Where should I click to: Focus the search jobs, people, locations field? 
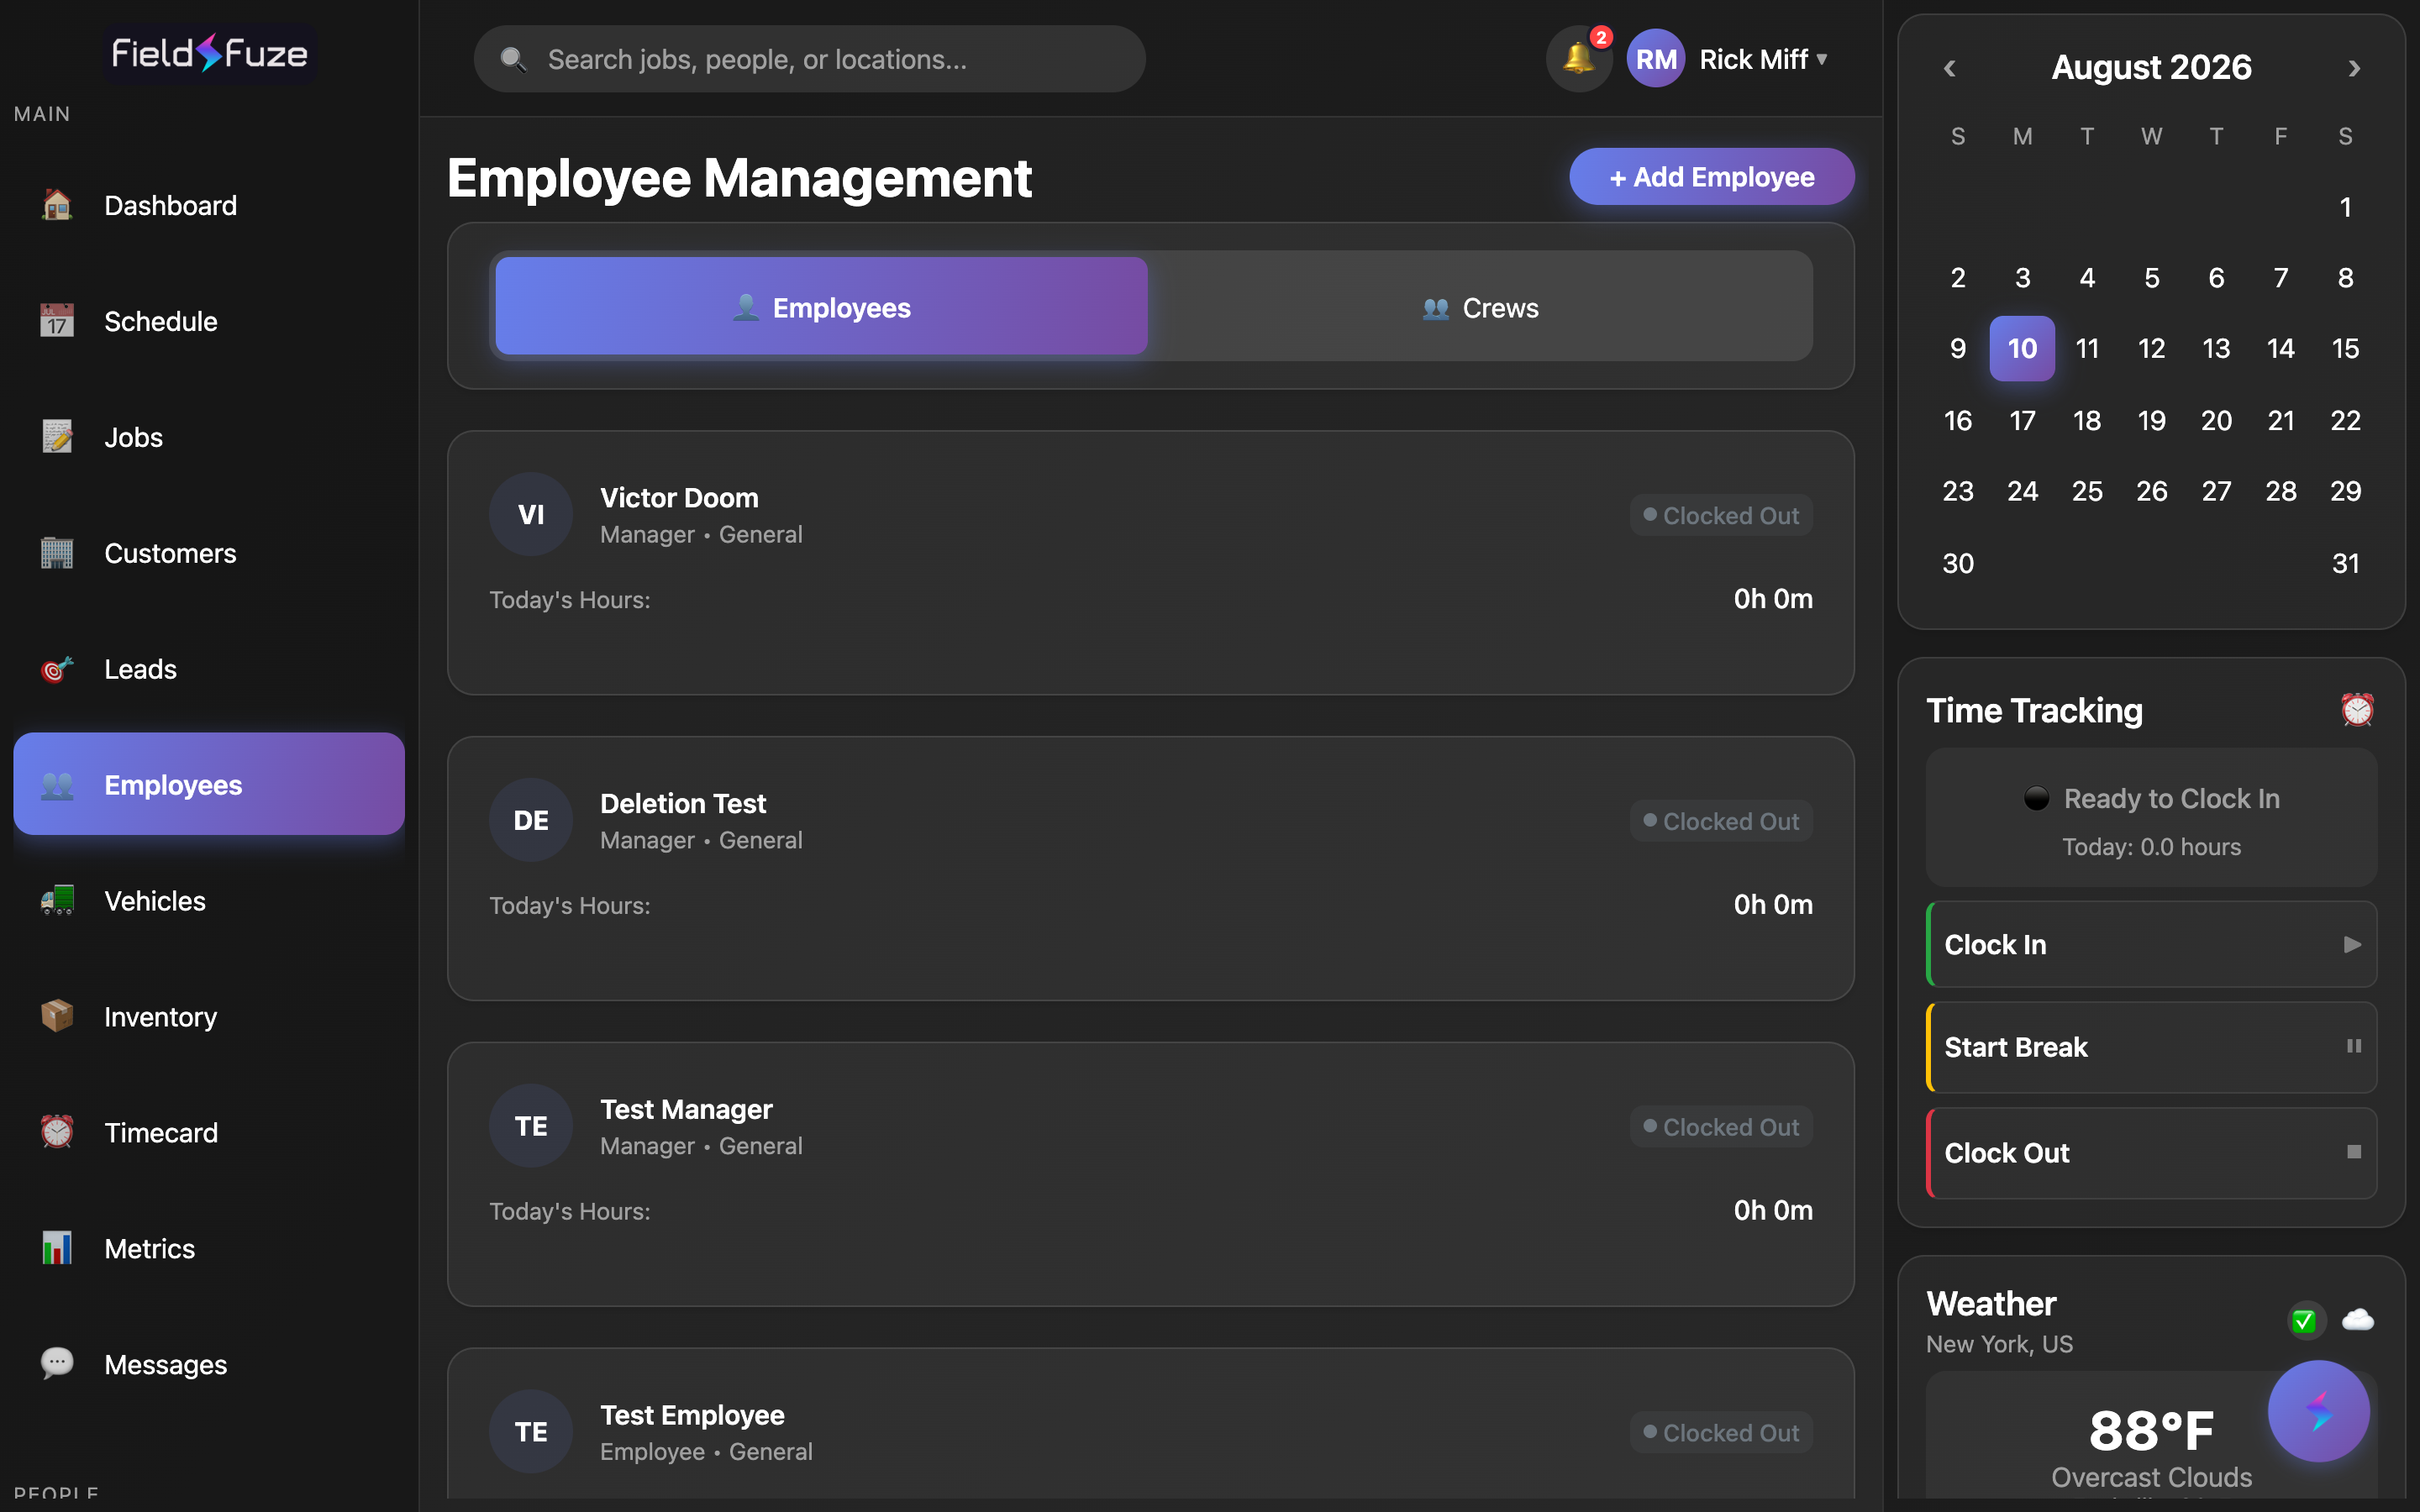(809, 59)
